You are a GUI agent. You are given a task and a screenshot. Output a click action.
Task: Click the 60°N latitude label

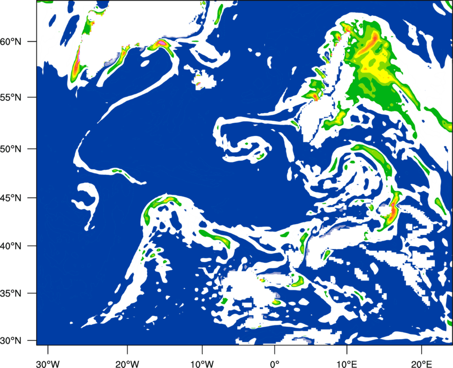coord(11,41)
